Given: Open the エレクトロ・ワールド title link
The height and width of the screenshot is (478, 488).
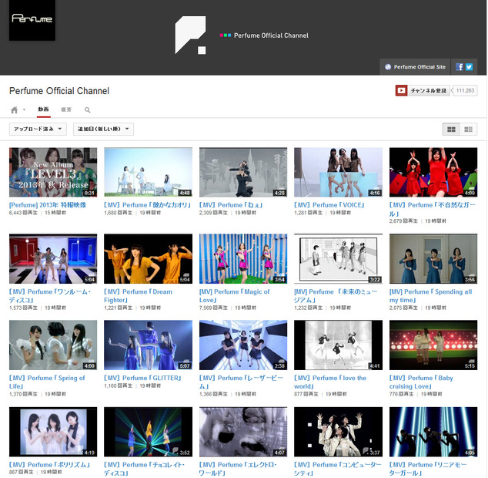Looking at the screenshot, I should tap(238, 469).
